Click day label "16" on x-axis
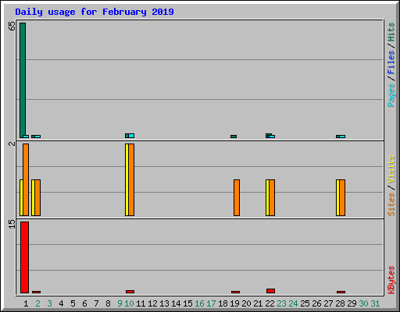This screenshot has height=312, width=400. [199, 303]
